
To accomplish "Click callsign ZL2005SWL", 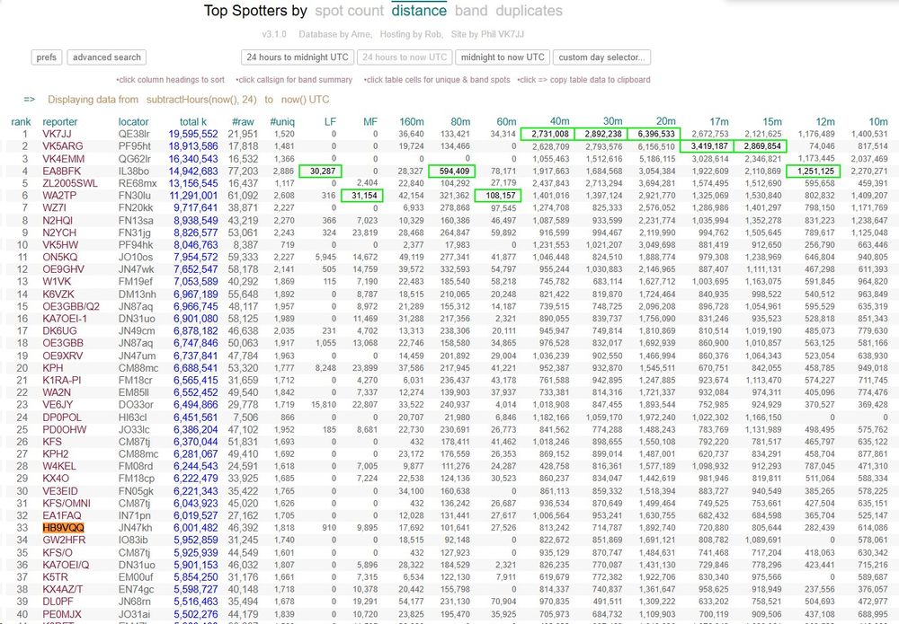I will (70, 183).
